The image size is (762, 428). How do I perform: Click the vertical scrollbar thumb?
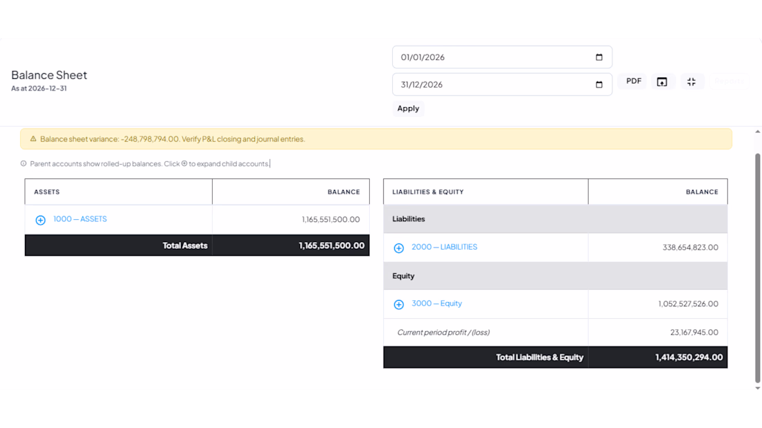coord(758,268)
